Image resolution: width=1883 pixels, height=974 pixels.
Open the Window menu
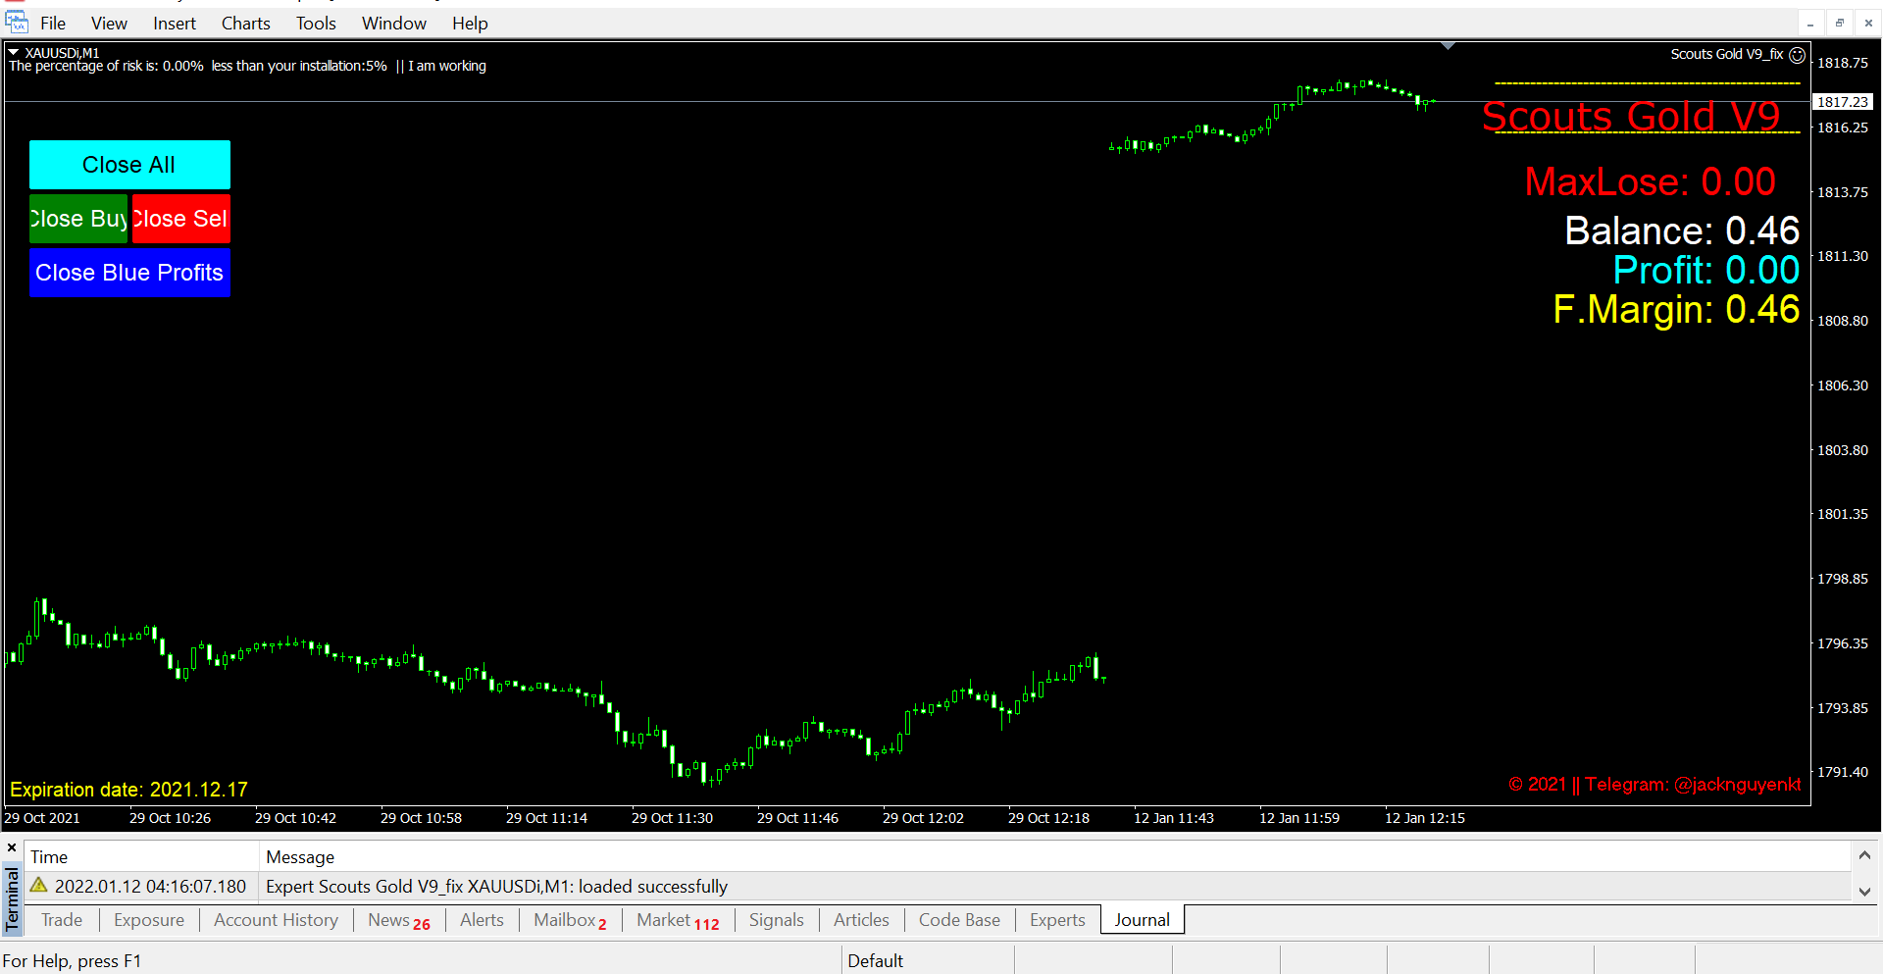(x=394, y=23)
